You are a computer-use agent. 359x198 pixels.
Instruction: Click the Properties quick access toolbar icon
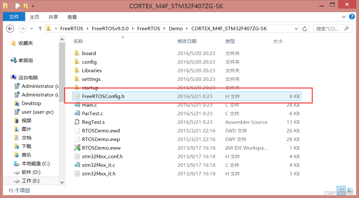pos(18,6)
